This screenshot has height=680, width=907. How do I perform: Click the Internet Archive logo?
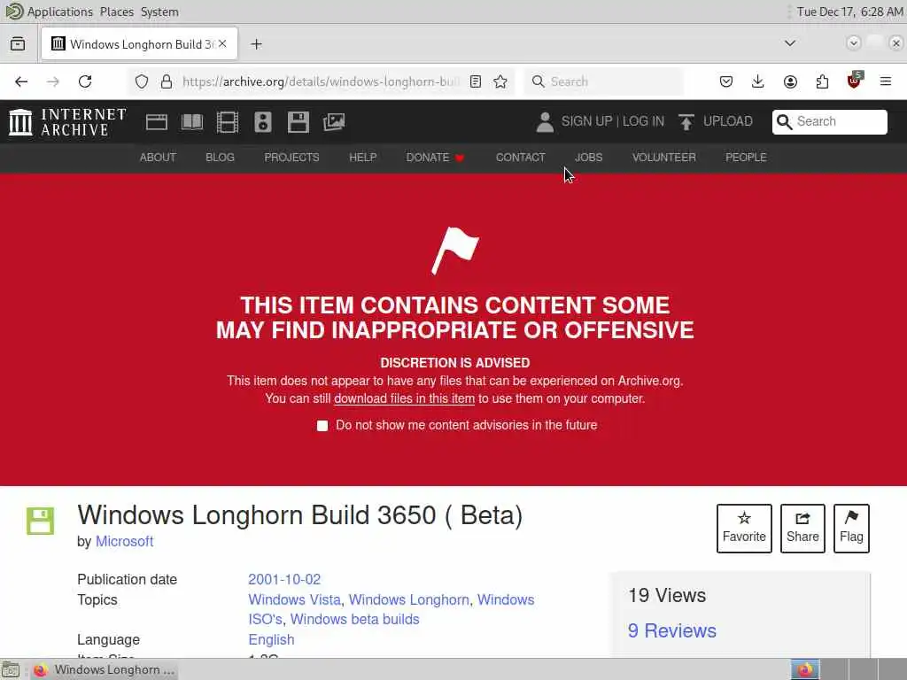point(67,122)
